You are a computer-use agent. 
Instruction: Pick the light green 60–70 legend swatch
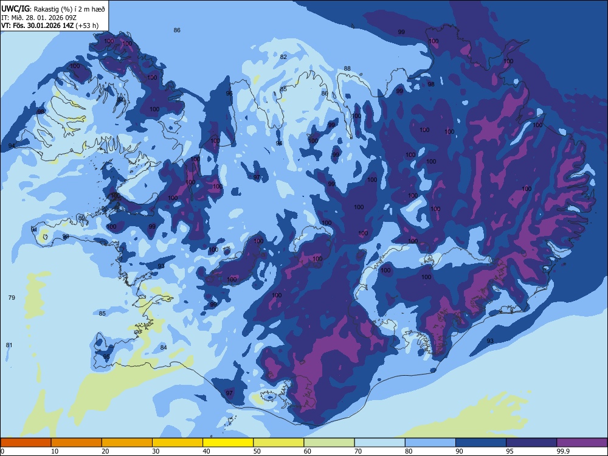pyautogui.click(x=329, y=443)
